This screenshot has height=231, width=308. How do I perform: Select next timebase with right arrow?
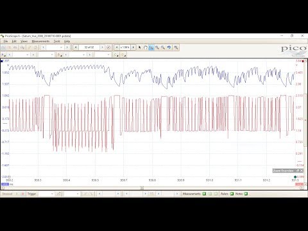point(67,47)
